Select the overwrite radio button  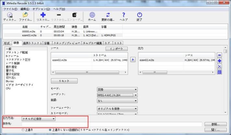tap(23, 130)
